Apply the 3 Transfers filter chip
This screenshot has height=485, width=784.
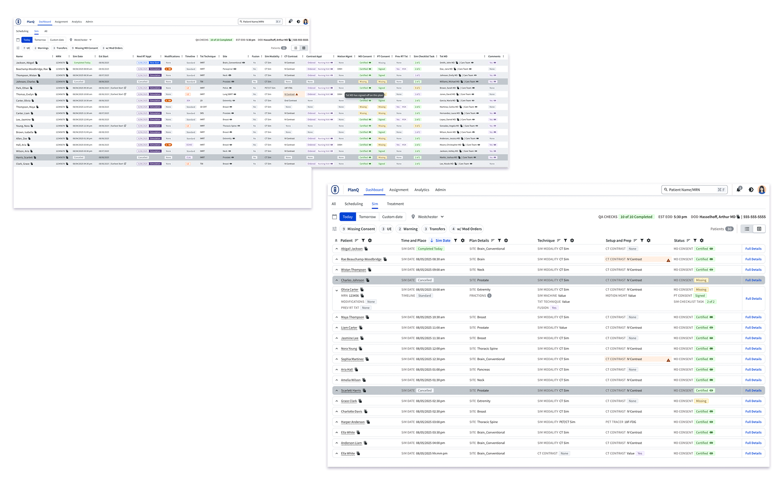tap(434, 228)
